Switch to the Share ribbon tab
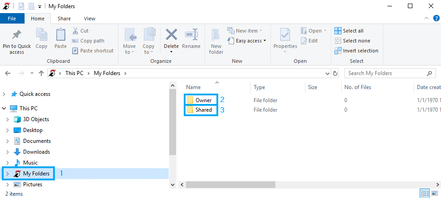This screenshot has height=198, width=441. click(x=64, y=19)
